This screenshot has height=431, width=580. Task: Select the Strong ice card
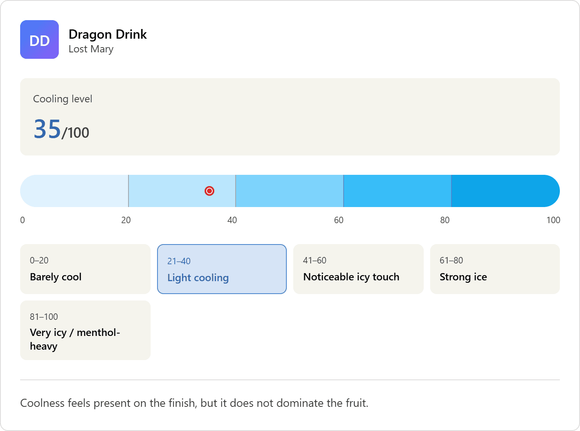495,269
